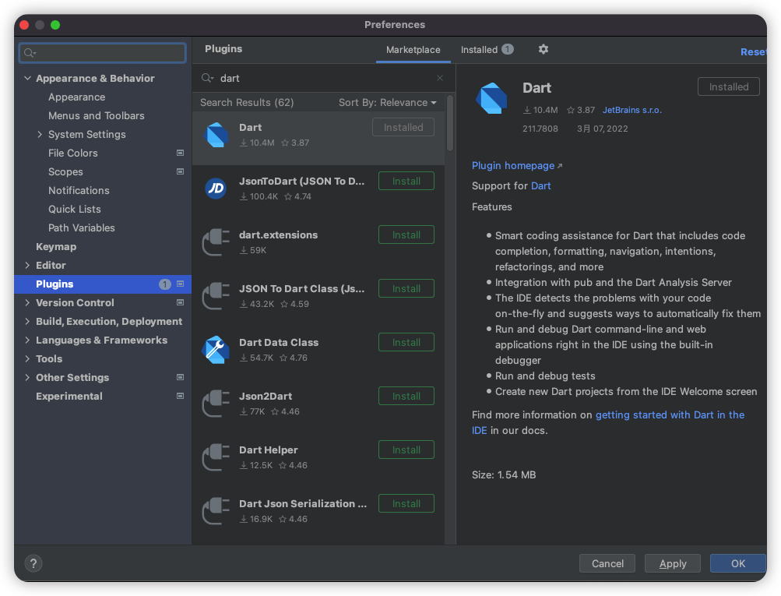
Task: Install the JSON To Dart Class plugin
Action: (x=406, y=288)
